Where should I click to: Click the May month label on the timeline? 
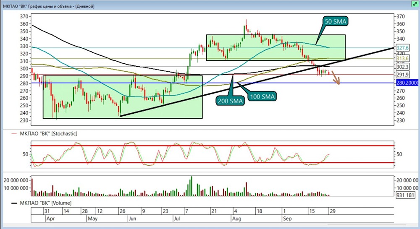93,219
